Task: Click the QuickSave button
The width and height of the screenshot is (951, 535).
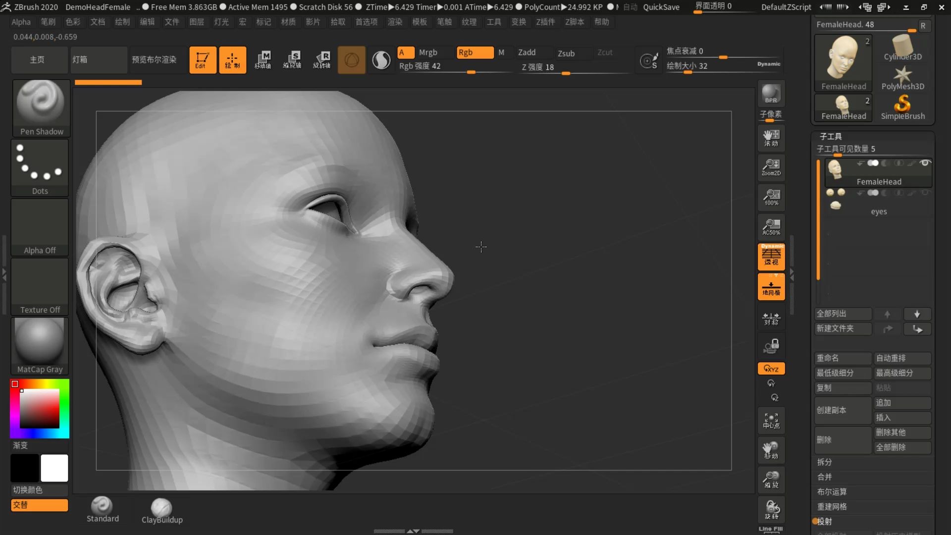Action: pos(661,7)
